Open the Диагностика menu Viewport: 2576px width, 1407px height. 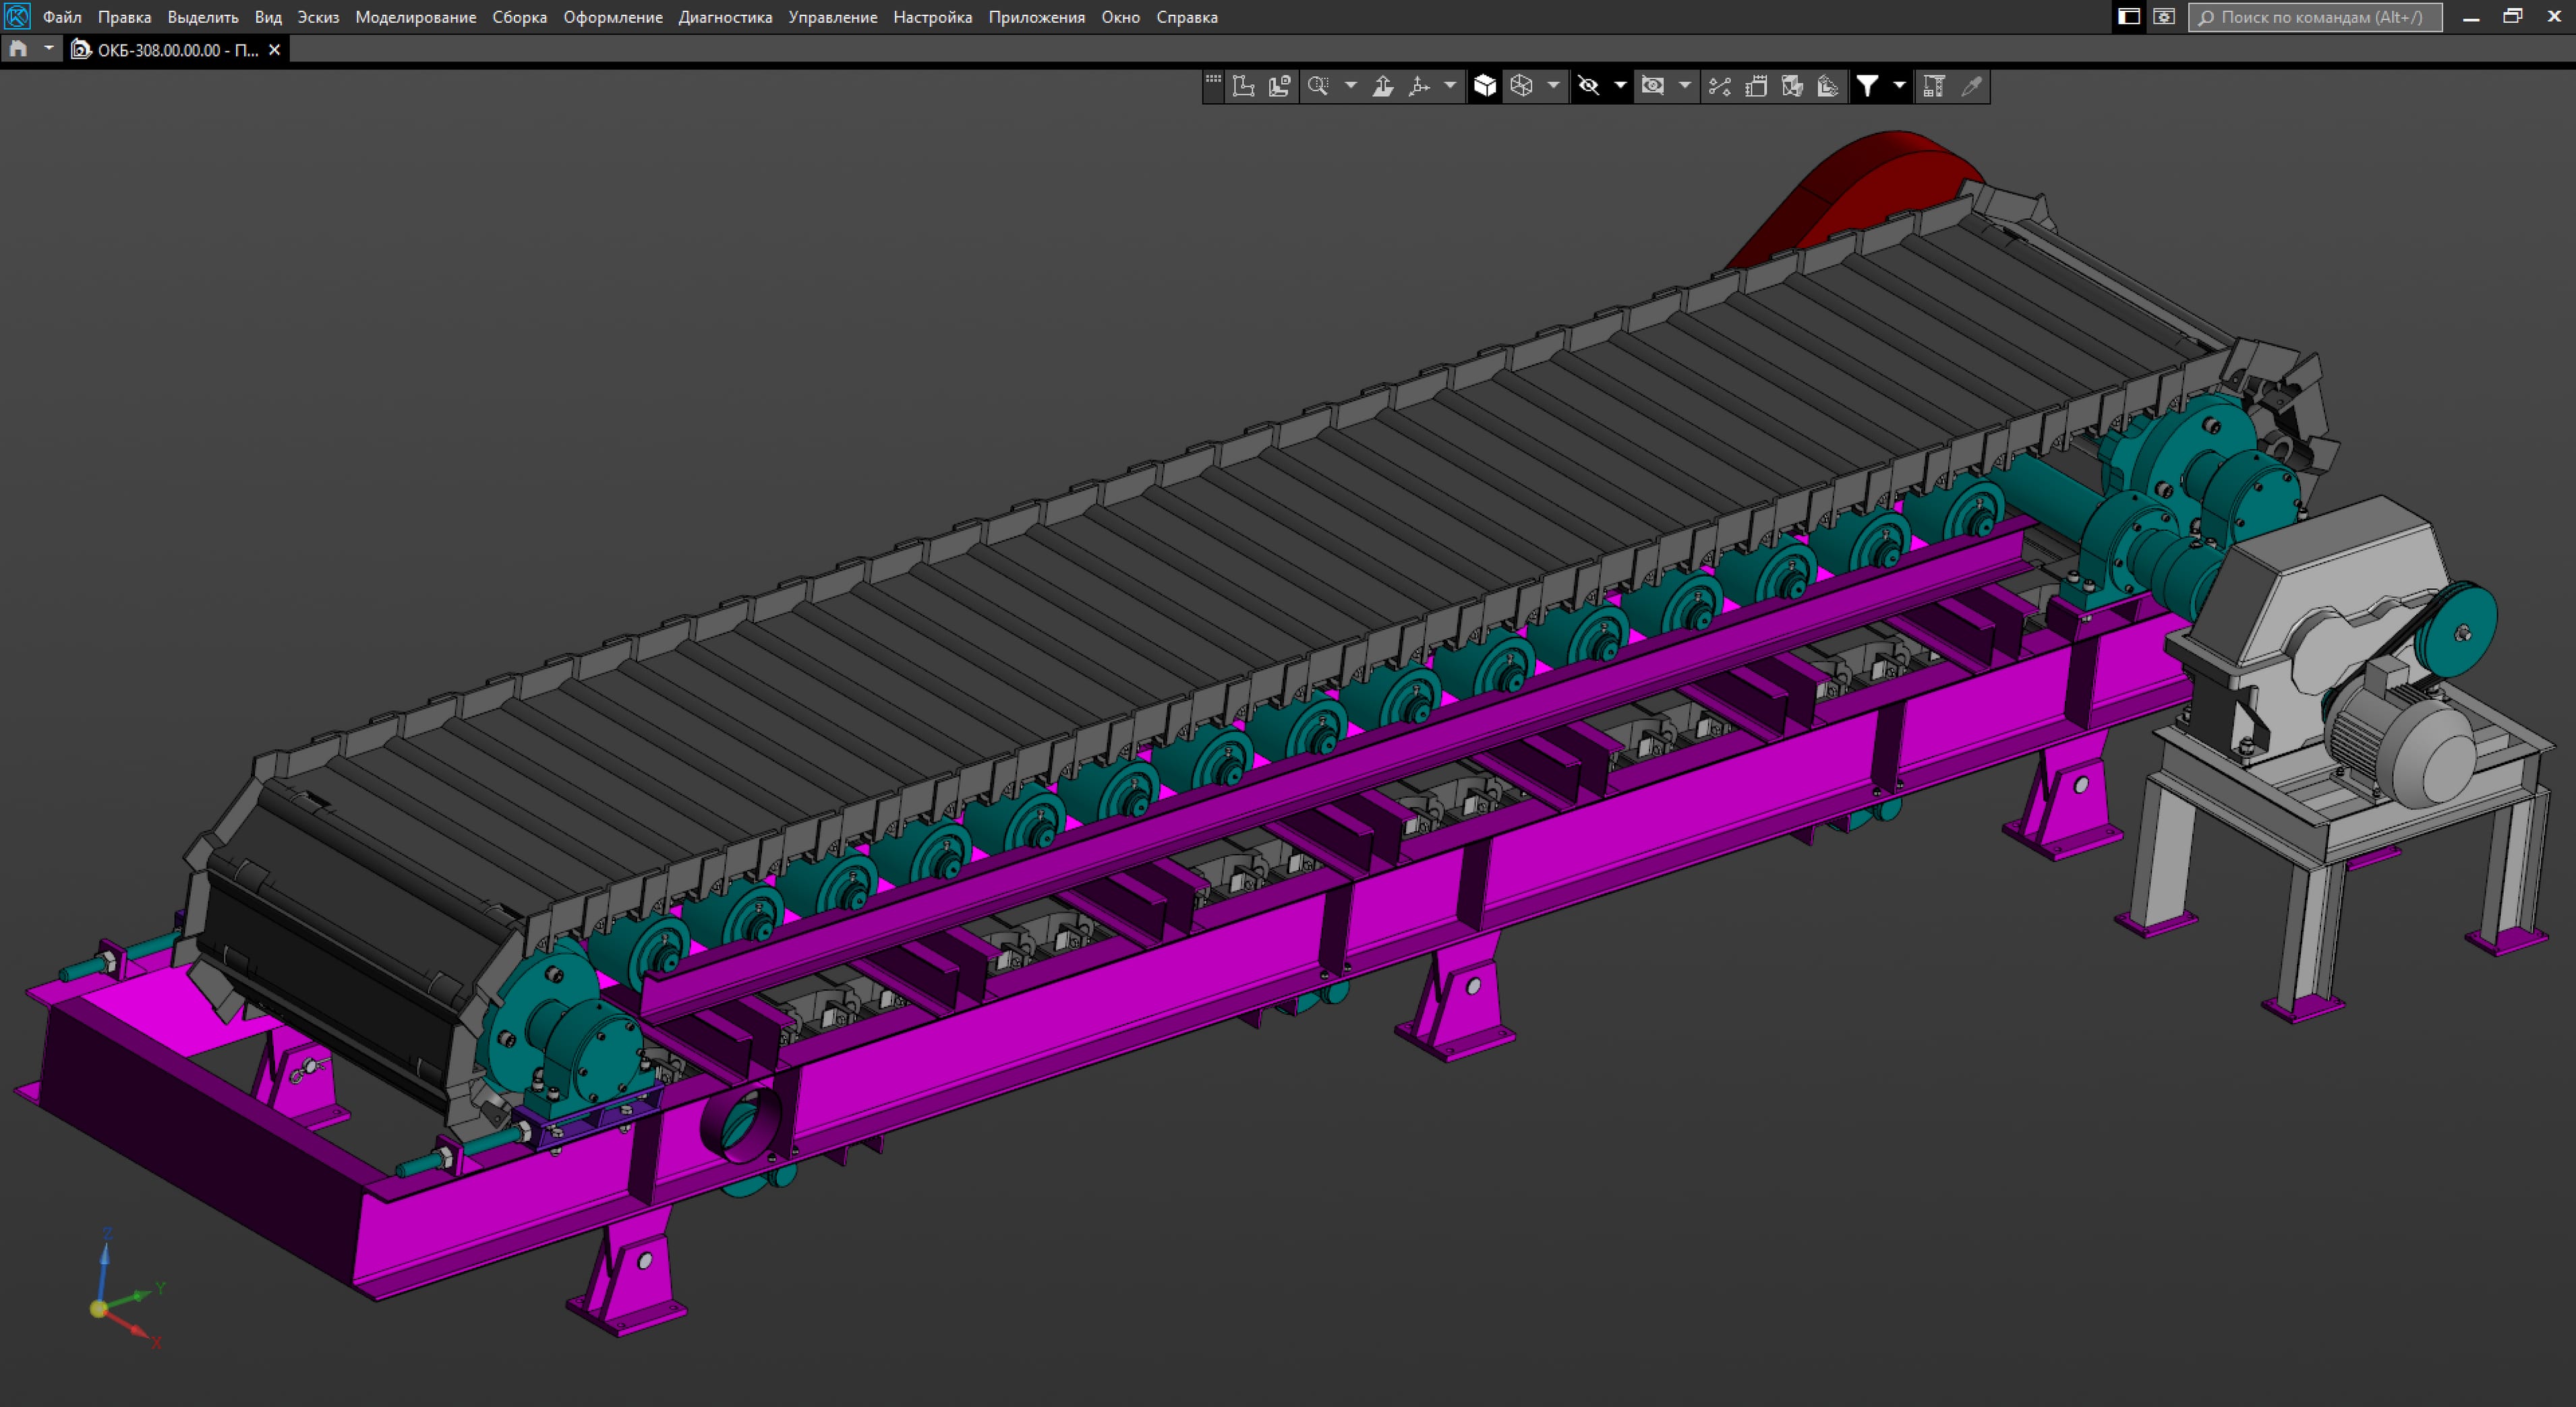coord(725,17)
